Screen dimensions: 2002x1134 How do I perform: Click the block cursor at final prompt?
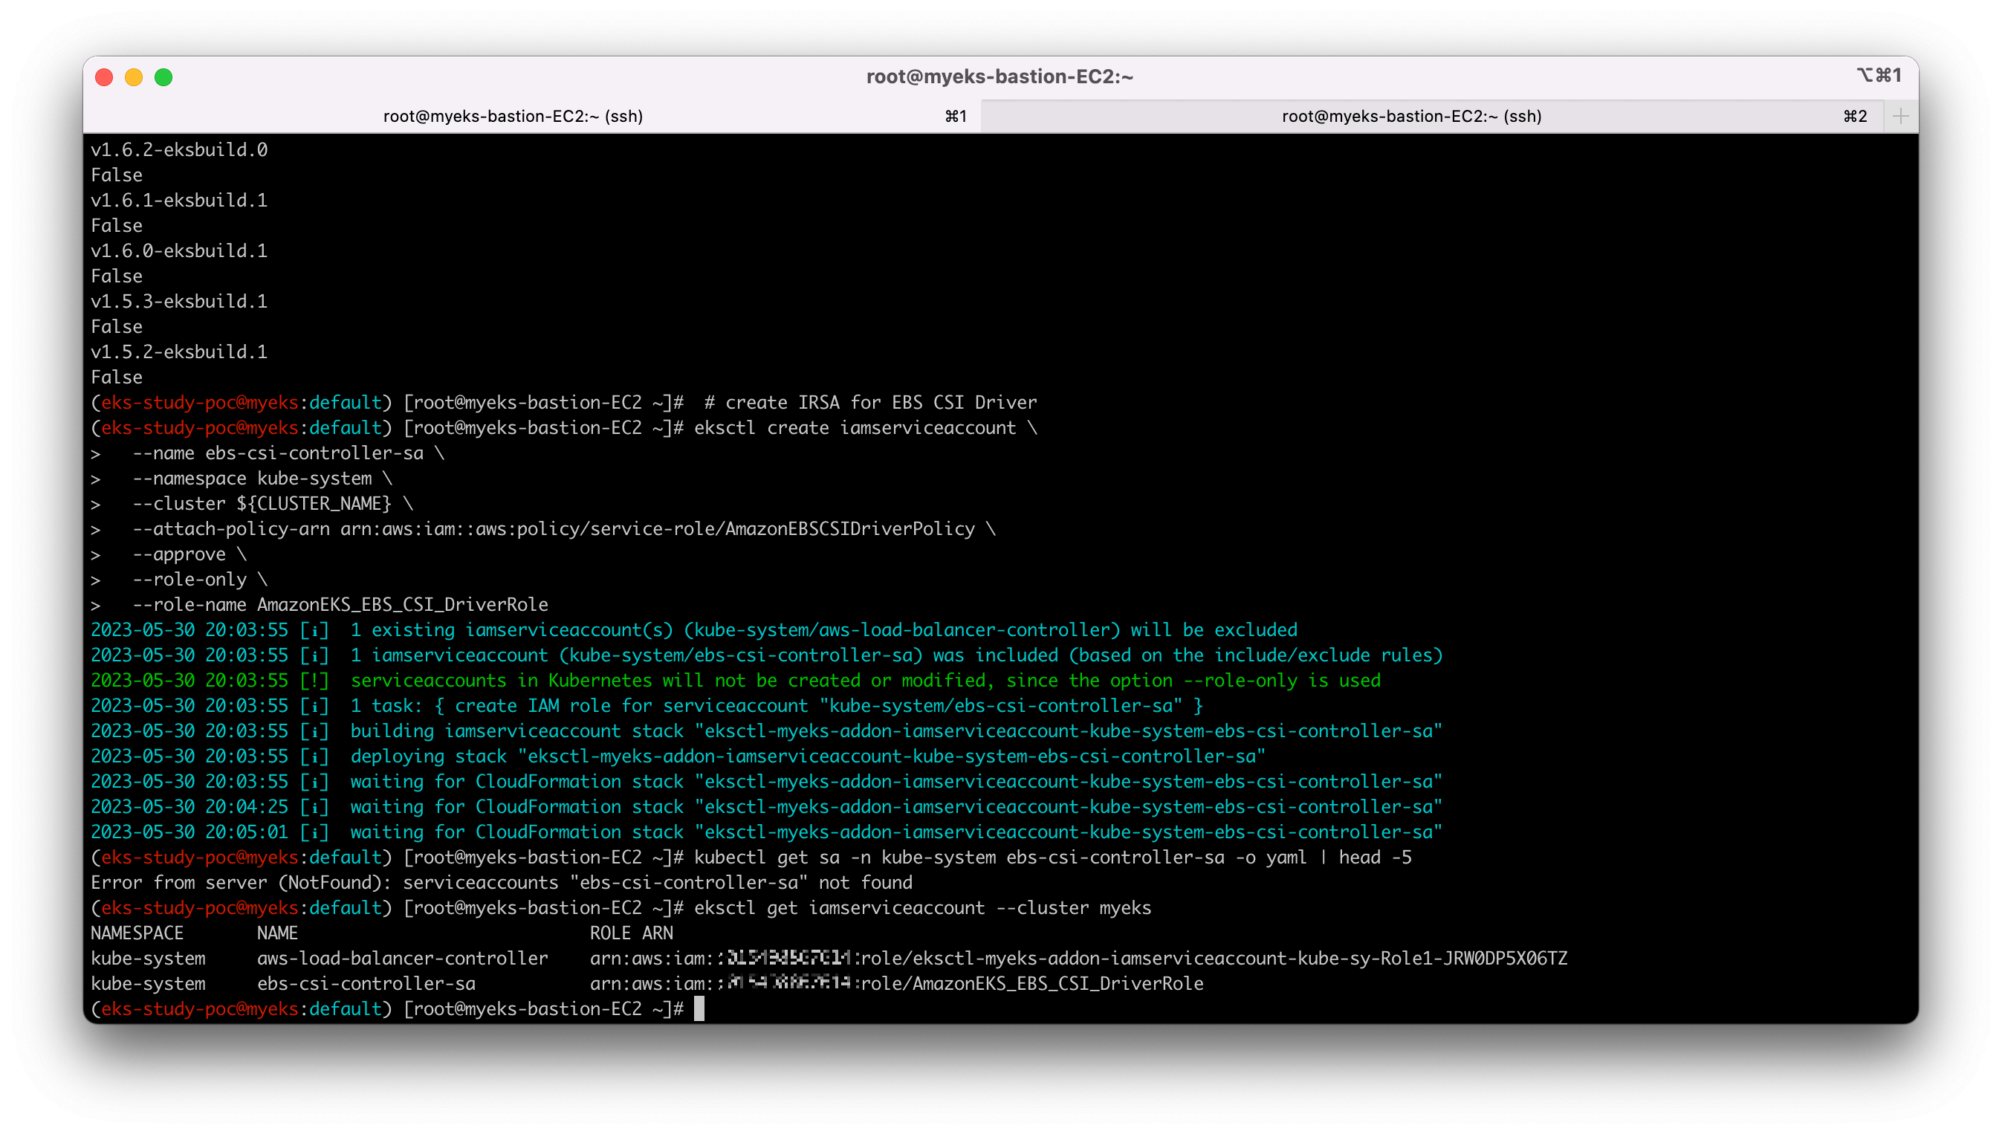(x=699, y=1008)
